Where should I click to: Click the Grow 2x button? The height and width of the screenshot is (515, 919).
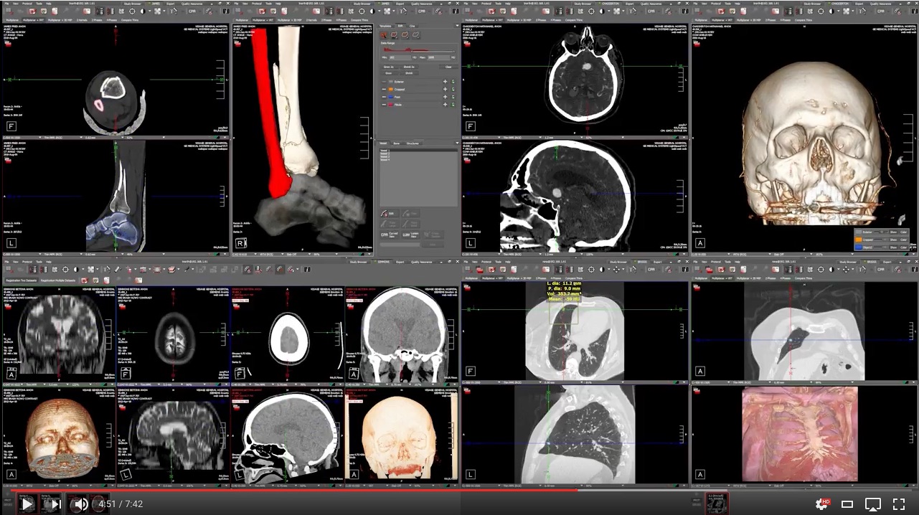[x=390, y=67]
